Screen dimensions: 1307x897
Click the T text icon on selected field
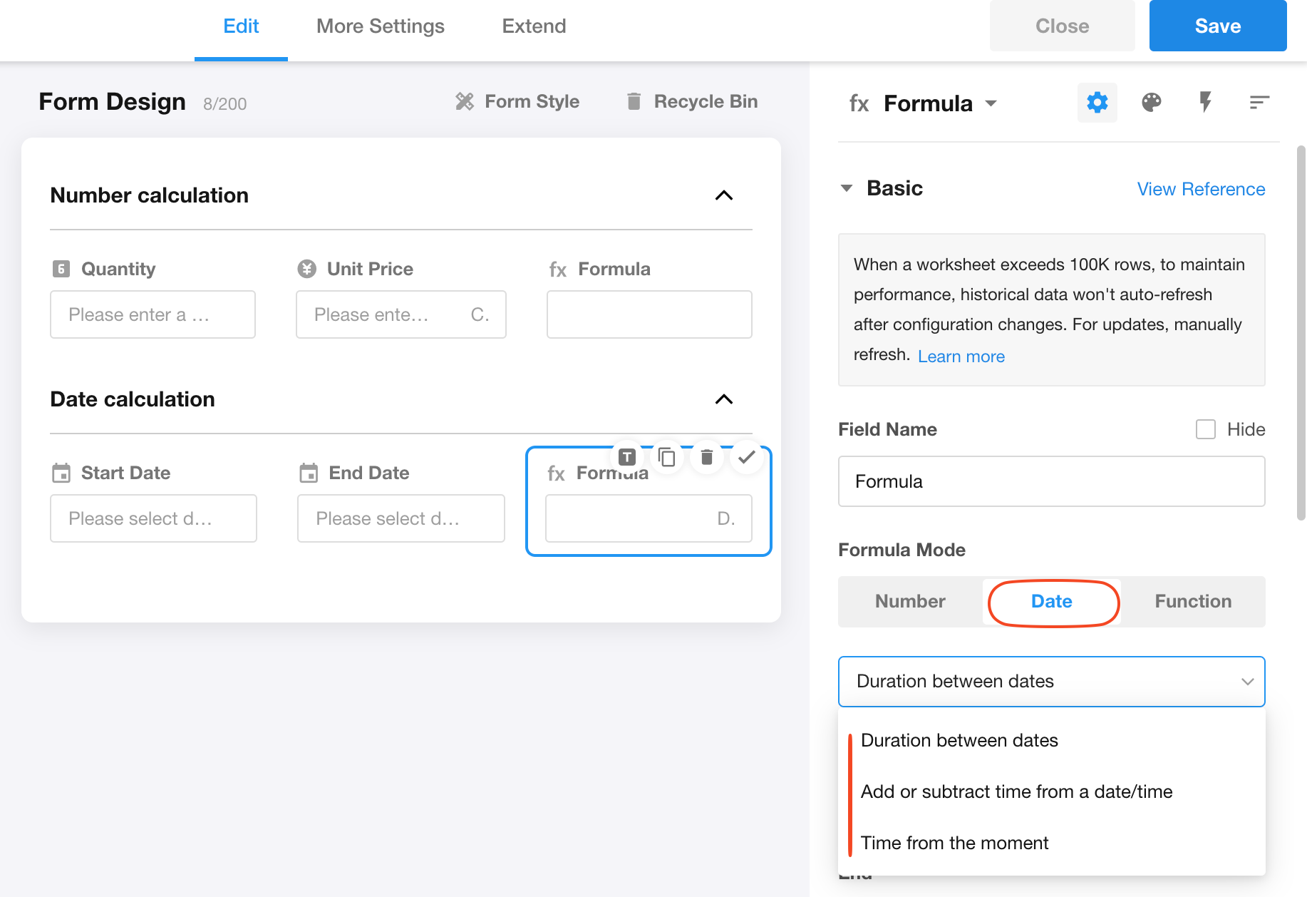[x=627, y=457]
